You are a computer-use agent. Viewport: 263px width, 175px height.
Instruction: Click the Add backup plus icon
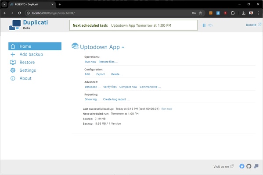point(13,54)
